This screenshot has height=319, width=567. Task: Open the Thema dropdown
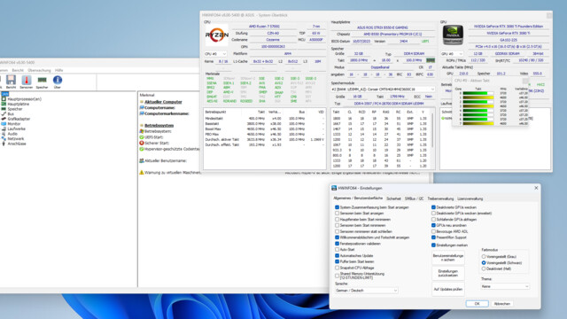pos(505,286)
